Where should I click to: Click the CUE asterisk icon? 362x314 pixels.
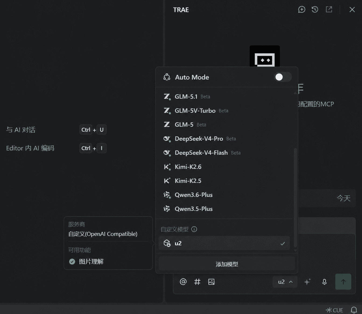coord(329,310)
